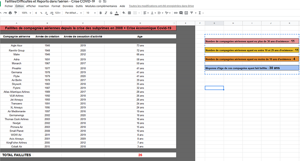Open horizontal align dropdown
Screen dimensions: 300x161
click(146, 13)
